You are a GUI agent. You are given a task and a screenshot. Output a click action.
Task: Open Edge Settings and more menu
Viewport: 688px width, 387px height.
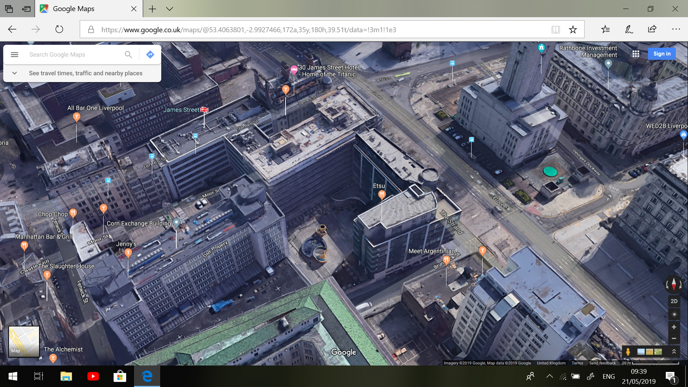point(676,29)
